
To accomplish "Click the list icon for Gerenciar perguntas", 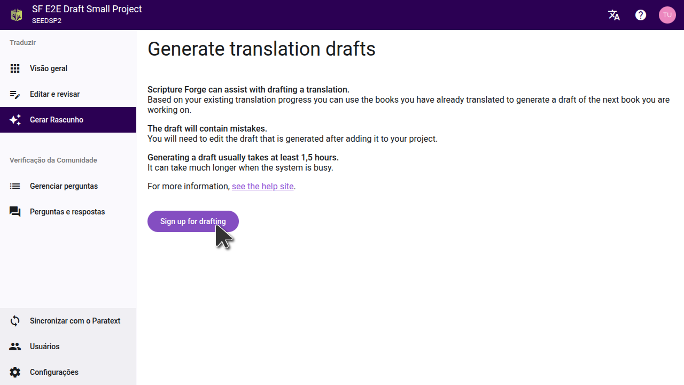I will [x=15, y=186].
